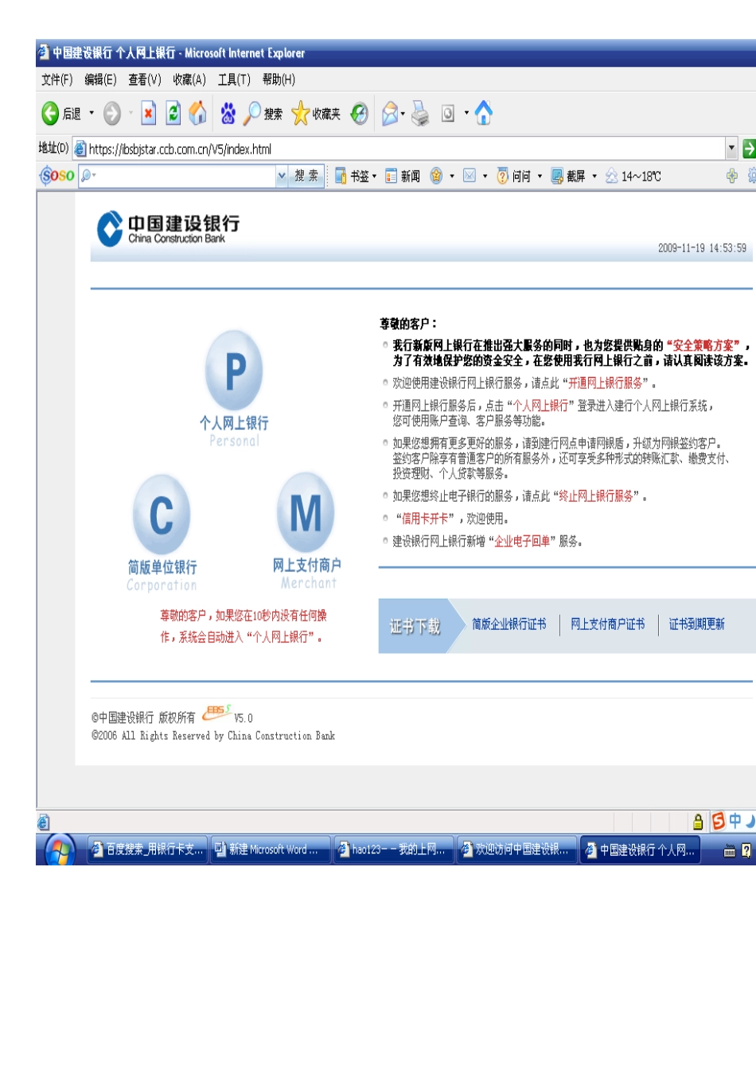Viewport: 756px width, 1069px height.
Task: Click the Home page house icon
Action: pyautogui.click(x=198, y=113)
